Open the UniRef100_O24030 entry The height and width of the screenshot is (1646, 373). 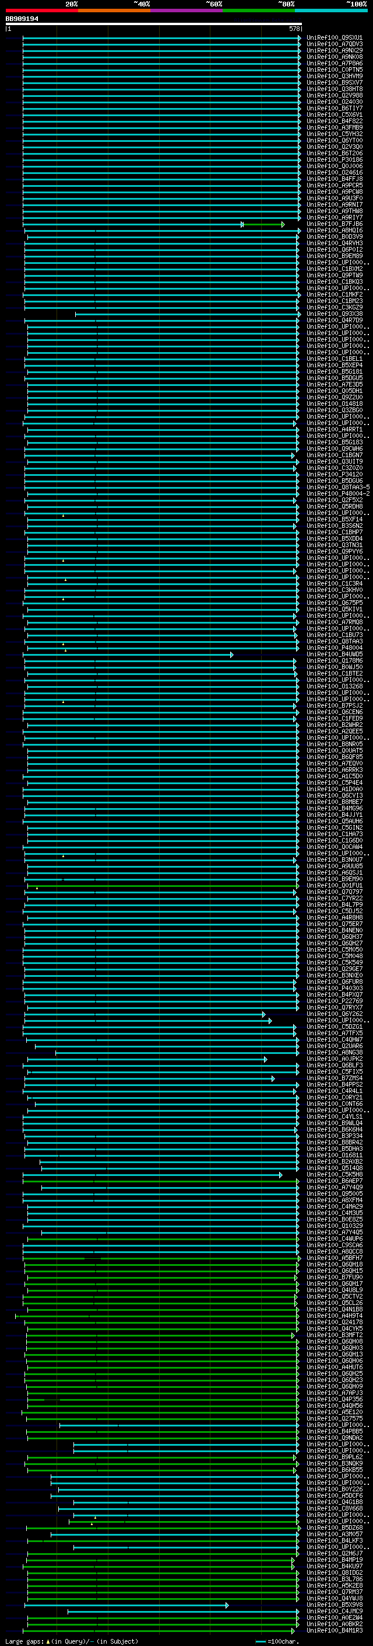(x=334, y=102)
